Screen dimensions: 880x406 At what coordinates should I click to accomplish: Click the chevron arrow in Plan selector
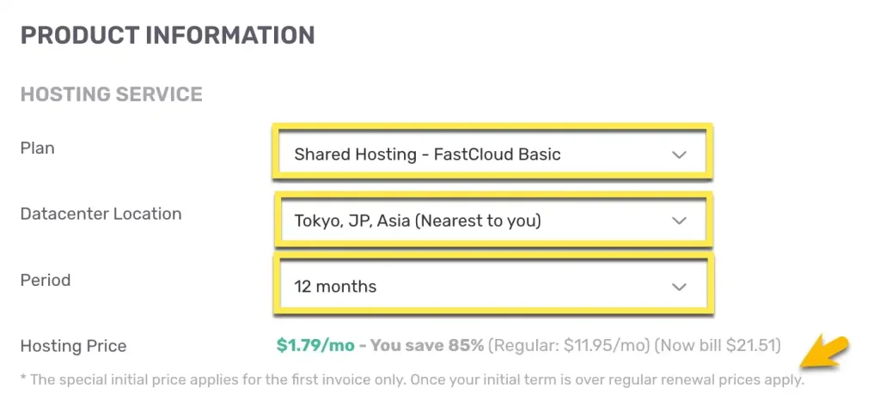(x=679, y=155)
